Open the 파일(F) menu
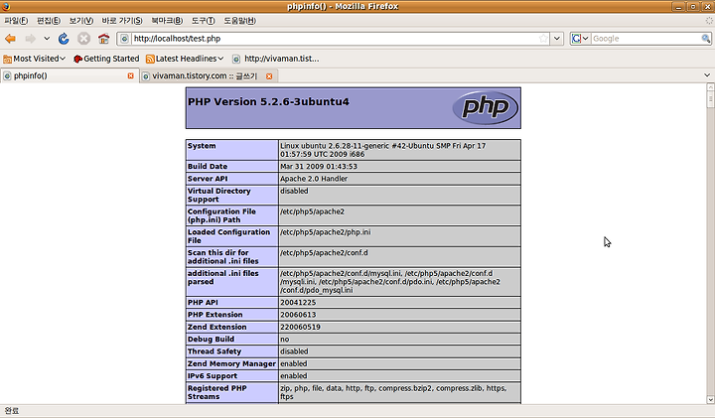Screen dimensions: 715x418 click(x=16, y=21)
